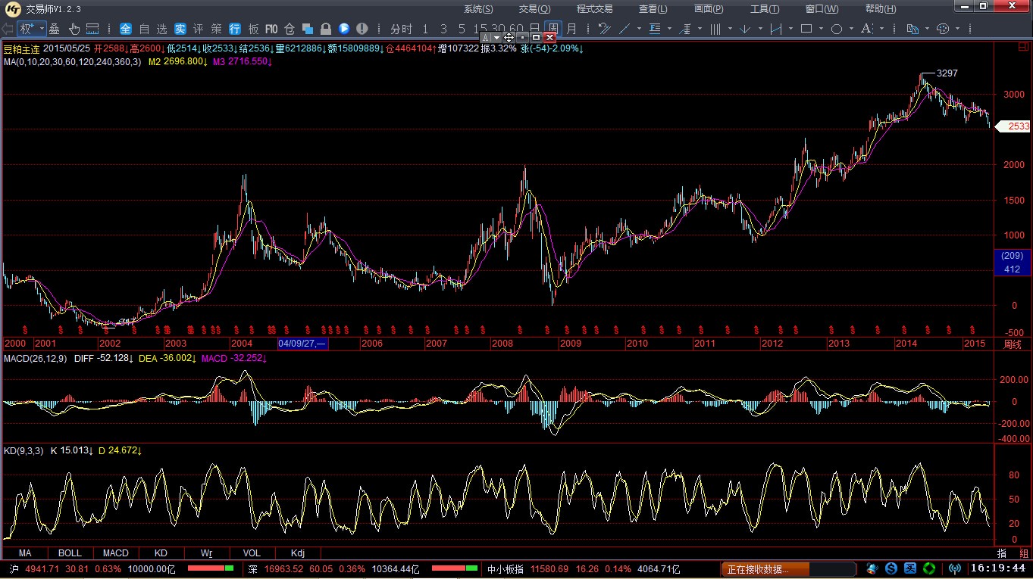
Task: Click the lock icon in the toolbar
Action: pyautogui.click(x=326, y=29)
